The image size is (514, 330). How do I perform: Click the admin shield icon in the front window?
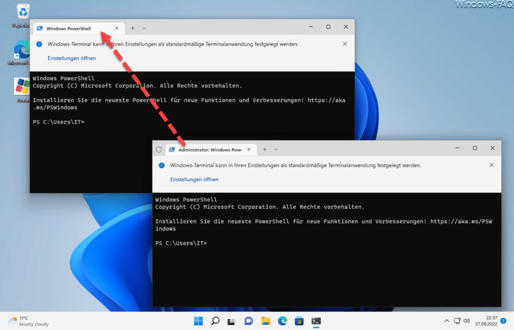click(159, 150)
